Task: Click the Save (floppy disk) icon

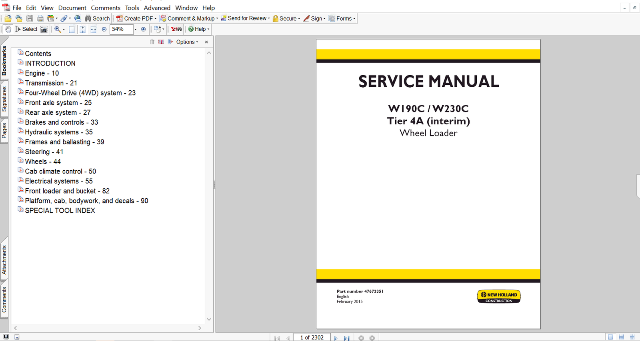Action: point(30,18)
